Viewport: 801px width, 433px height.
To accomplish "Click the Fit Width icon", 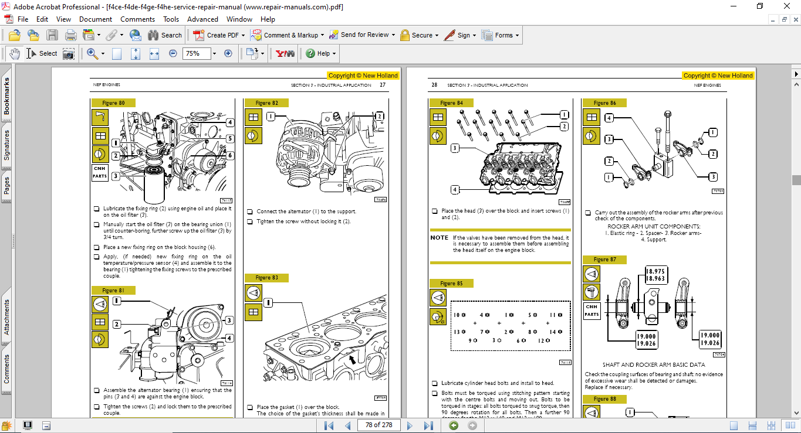I will (x=154, y=53).
